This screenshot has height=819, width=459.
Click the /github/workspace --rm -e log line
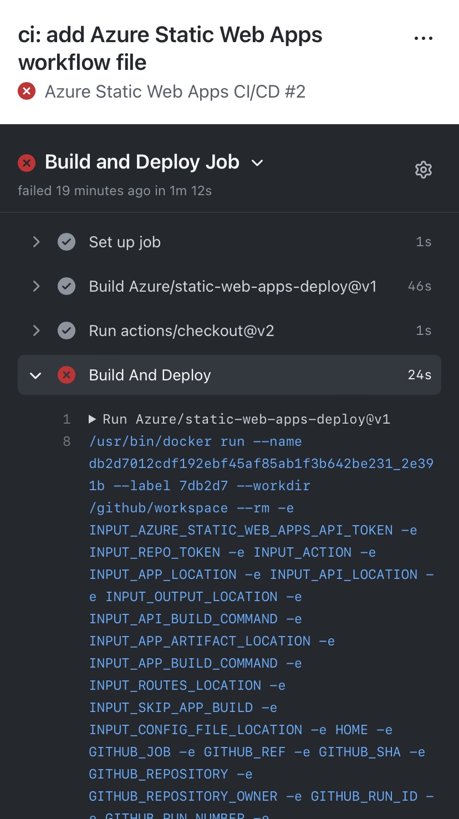pos(192,508)
